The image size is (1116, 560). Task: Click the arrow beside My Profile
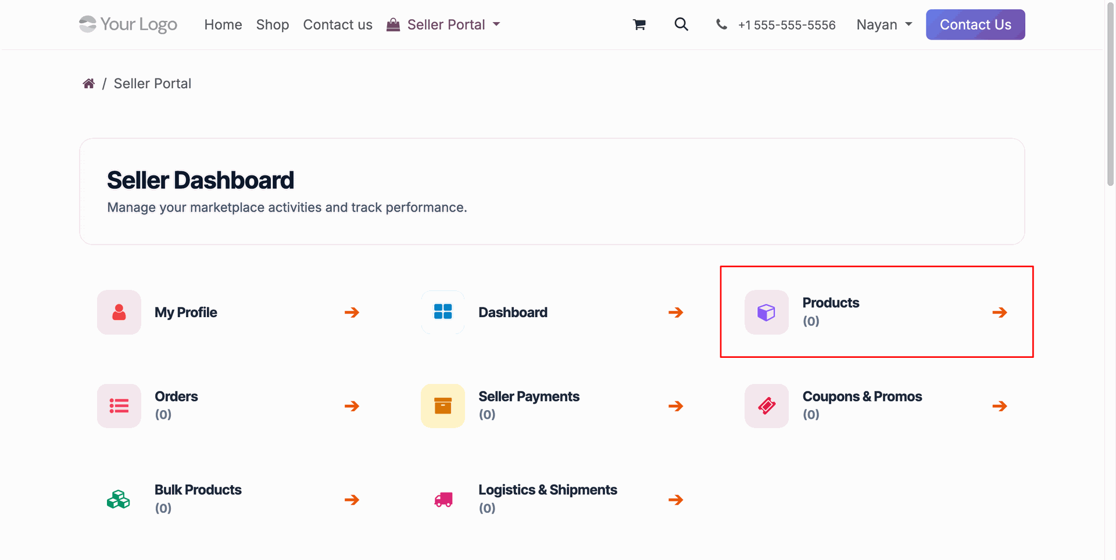pyautogui.click(x=352, y=313)
